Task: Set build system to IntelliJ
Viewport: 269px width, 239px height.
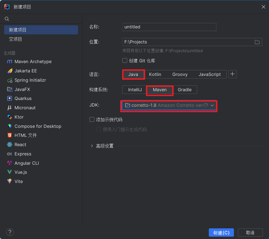Action: point(135,90)
